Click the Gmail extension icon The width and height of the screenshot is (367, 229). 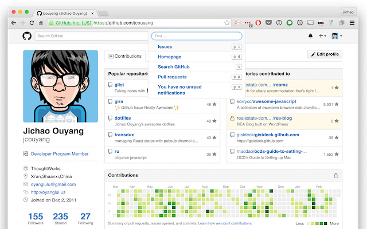tap(237, 23)
